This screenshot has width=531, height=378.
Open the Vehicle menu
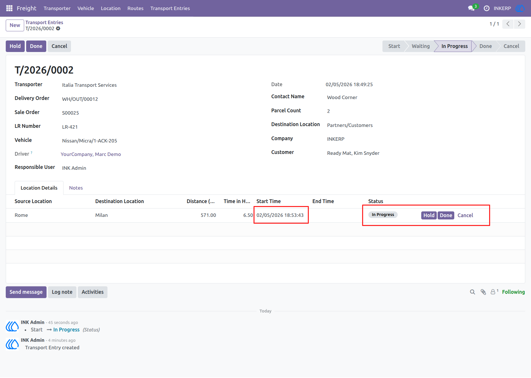tap(86, 8)
